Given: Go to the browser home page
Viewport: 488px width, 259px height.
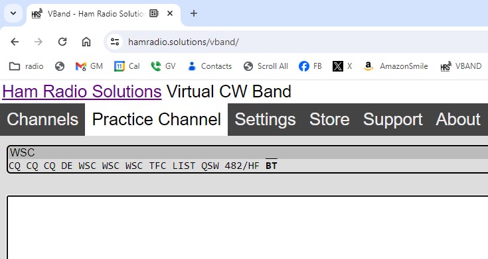Looking at the screenshot, I should [x=86, y=42].
